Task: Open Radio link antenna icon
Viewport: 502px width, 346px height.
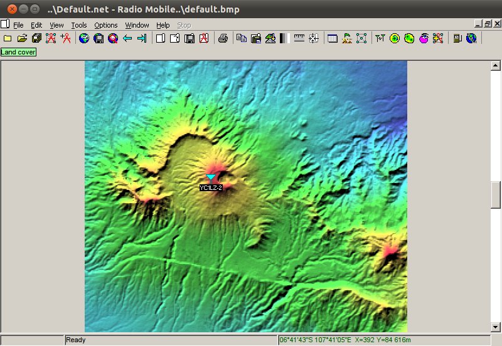Action: (380, 39)
